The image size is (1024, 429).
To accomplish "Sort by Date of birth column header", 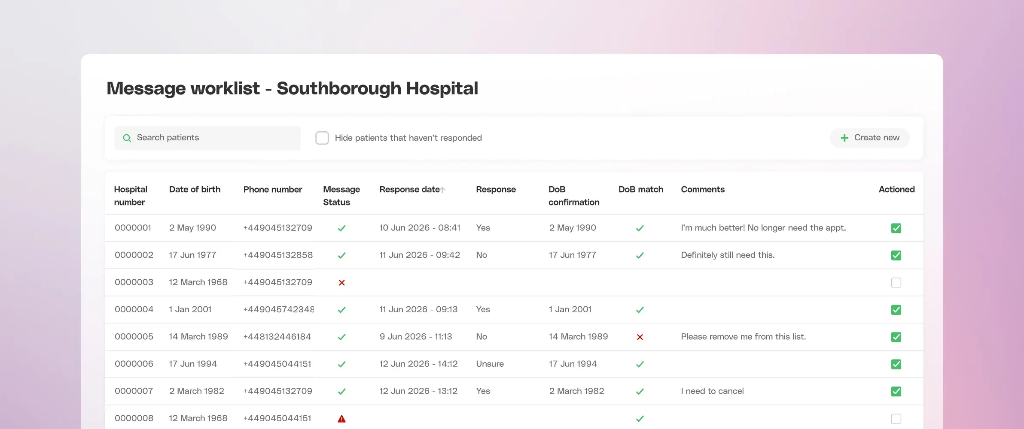I will (x=195, y=189).
